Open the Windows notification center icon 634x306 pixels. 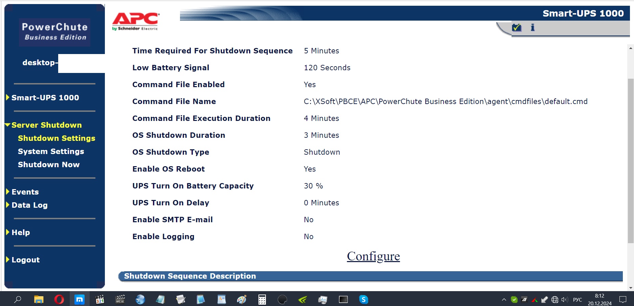[x=623, y=300]
